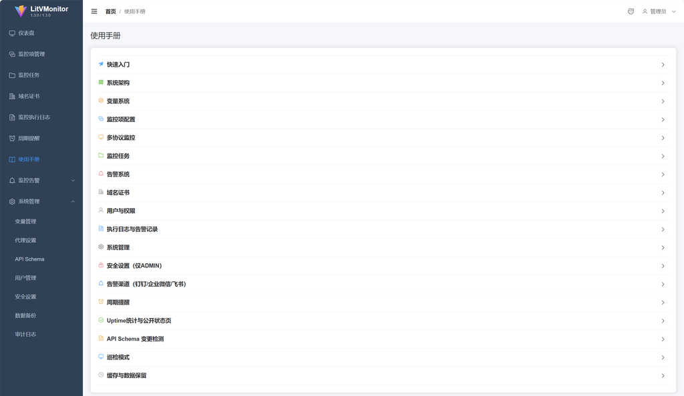Image resolution: width=684 pixels, height=396 pixels.
Task: Click the 监控执行日志 sidebar icon
Action: (12, 117)
